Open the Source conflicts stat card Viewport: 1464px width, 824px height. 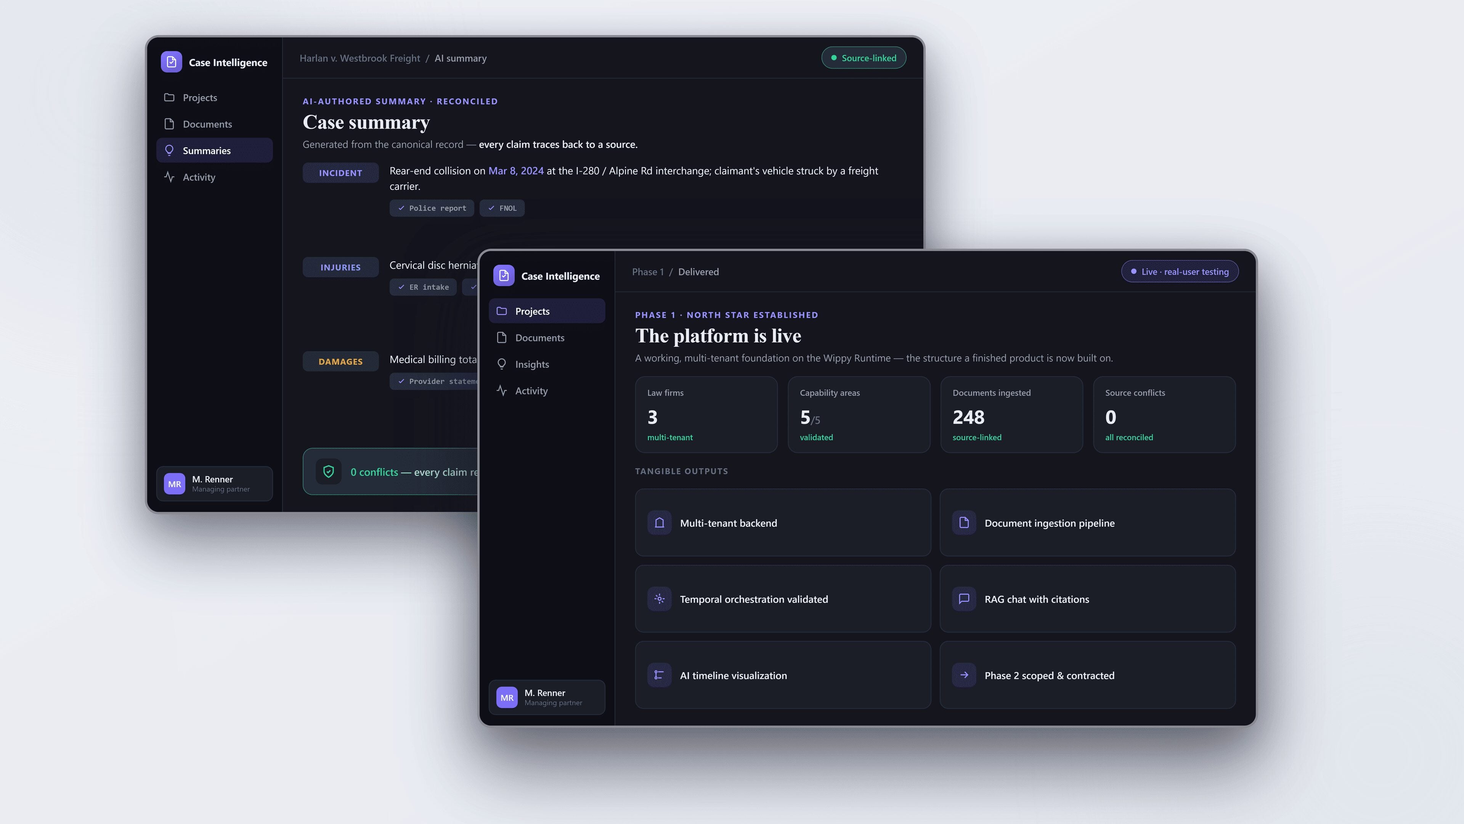1164,415
